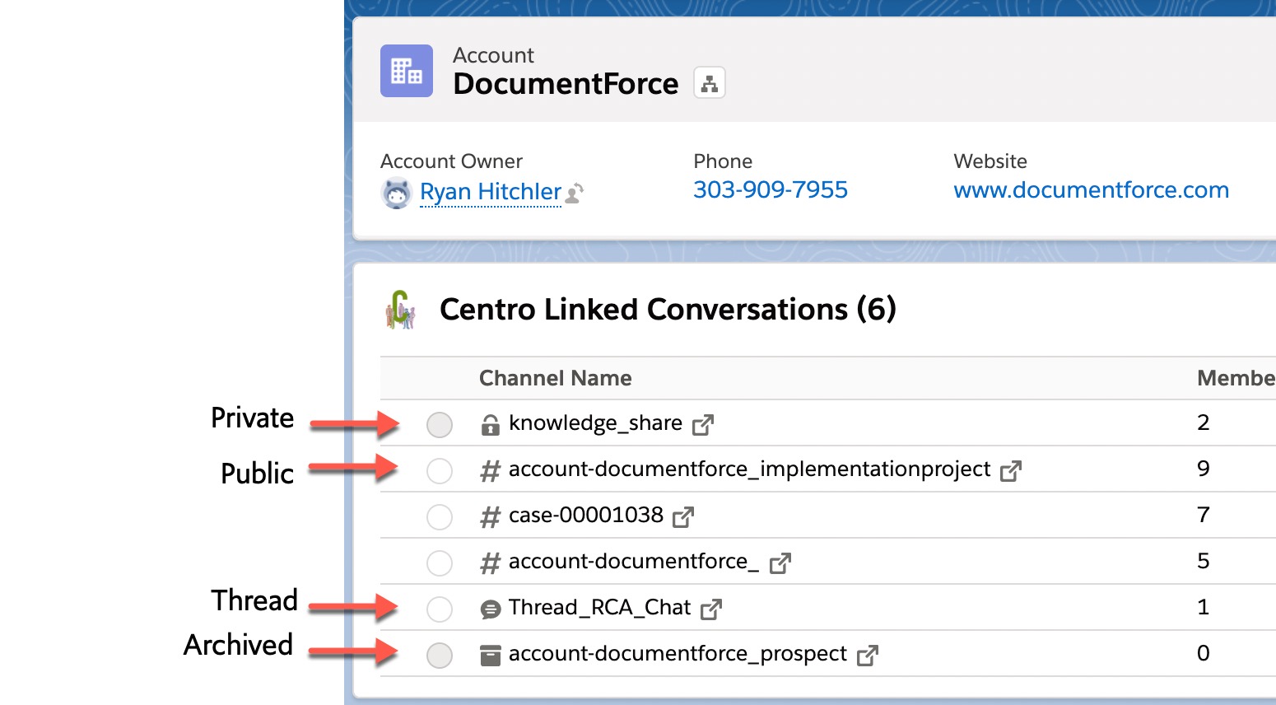Open knowledge_share via its external link icon
1276x705 pixels.
[703, 425]
